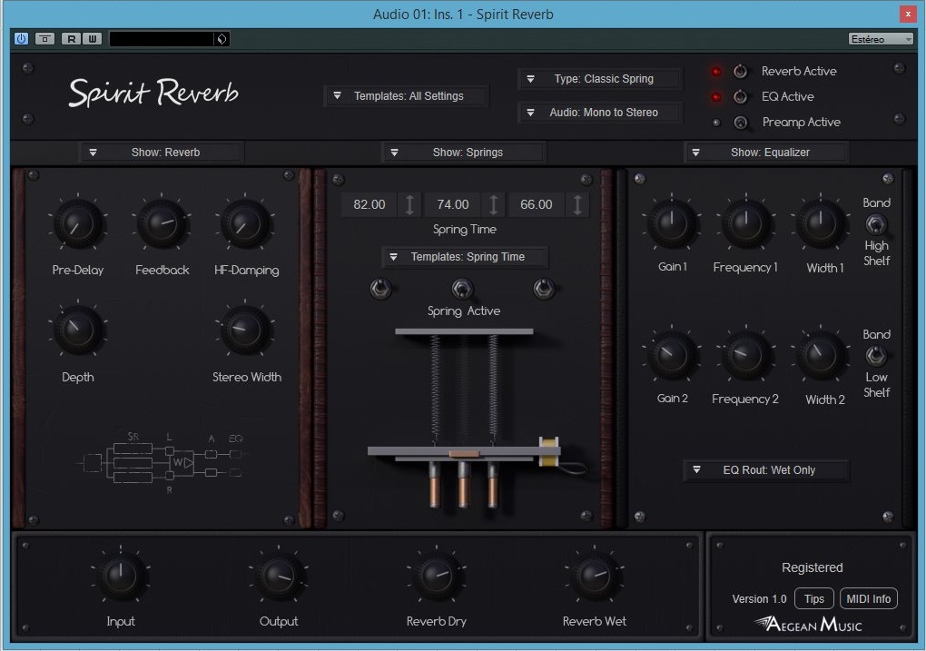The height and width of the screenshot is (651, 926).
Task: Open the Audio: Mono to Stereo dropdown
Action: click(x=601, y=113)
